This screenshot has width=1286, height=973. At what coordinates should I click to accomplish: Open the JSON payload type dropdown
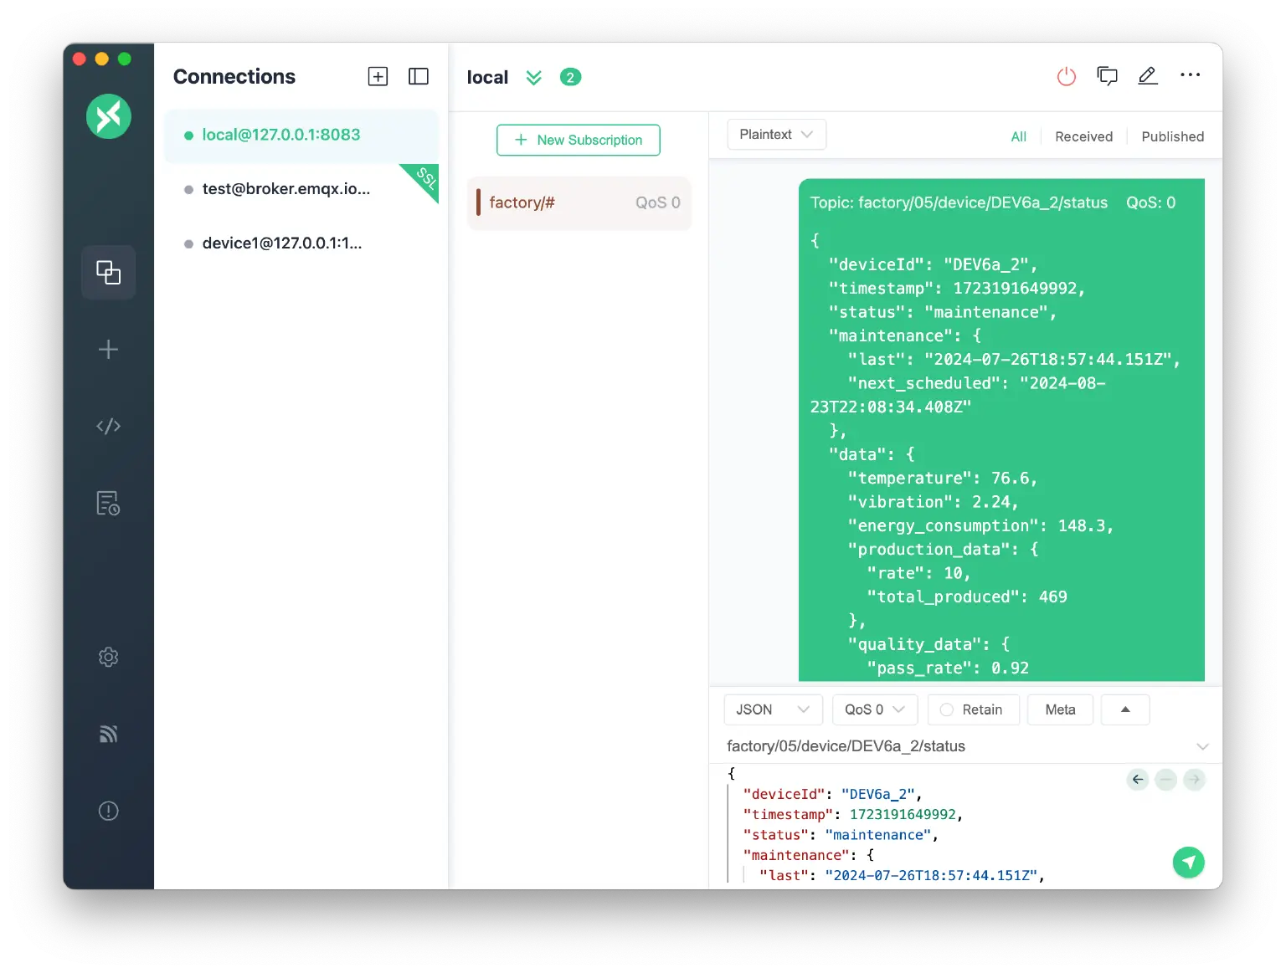pos(772,709)
